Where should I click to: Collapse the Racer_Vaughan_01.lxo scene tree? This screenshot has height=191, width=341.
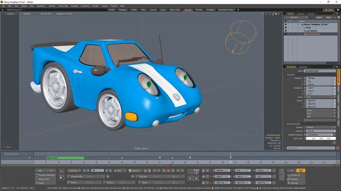[298, 24]
